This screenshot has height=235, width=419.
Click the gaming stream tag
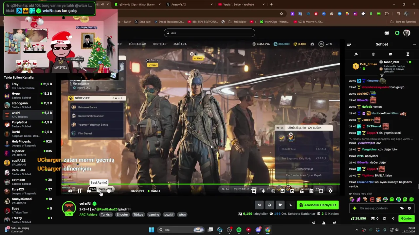(154, 214)
